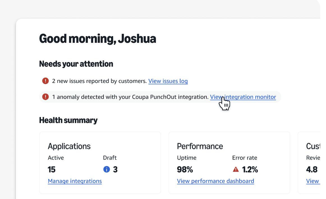Screen dimensions: 326x199
Task: Click the 98% uptime value
Action: point(185,170)
